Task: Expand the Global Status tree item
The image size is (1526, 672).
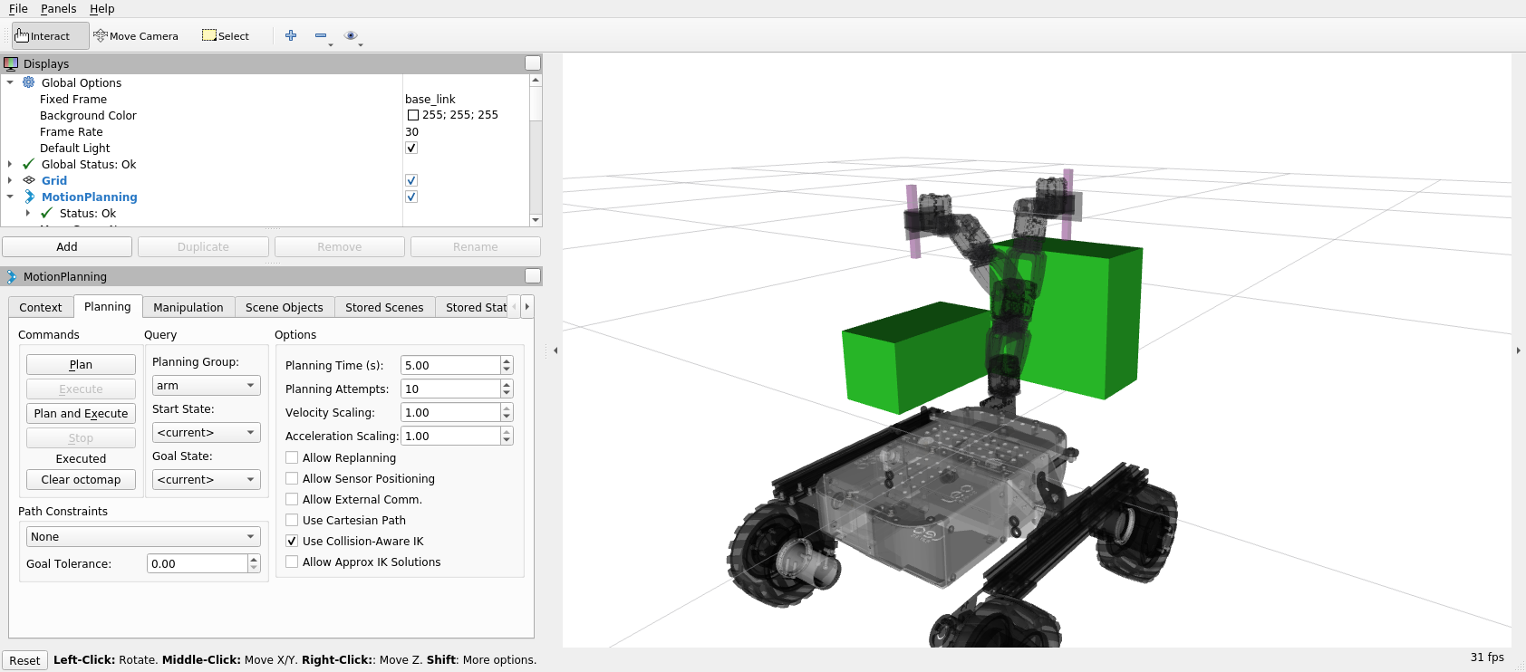Action: (10, 164)
